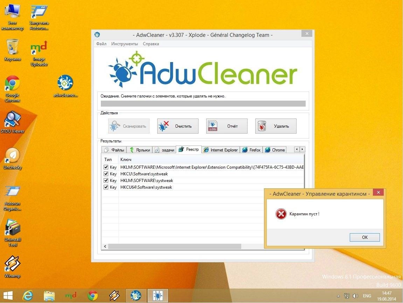Open the Справка menu
The height and width of the screenshot is (303, 403).
pos(151,44)
